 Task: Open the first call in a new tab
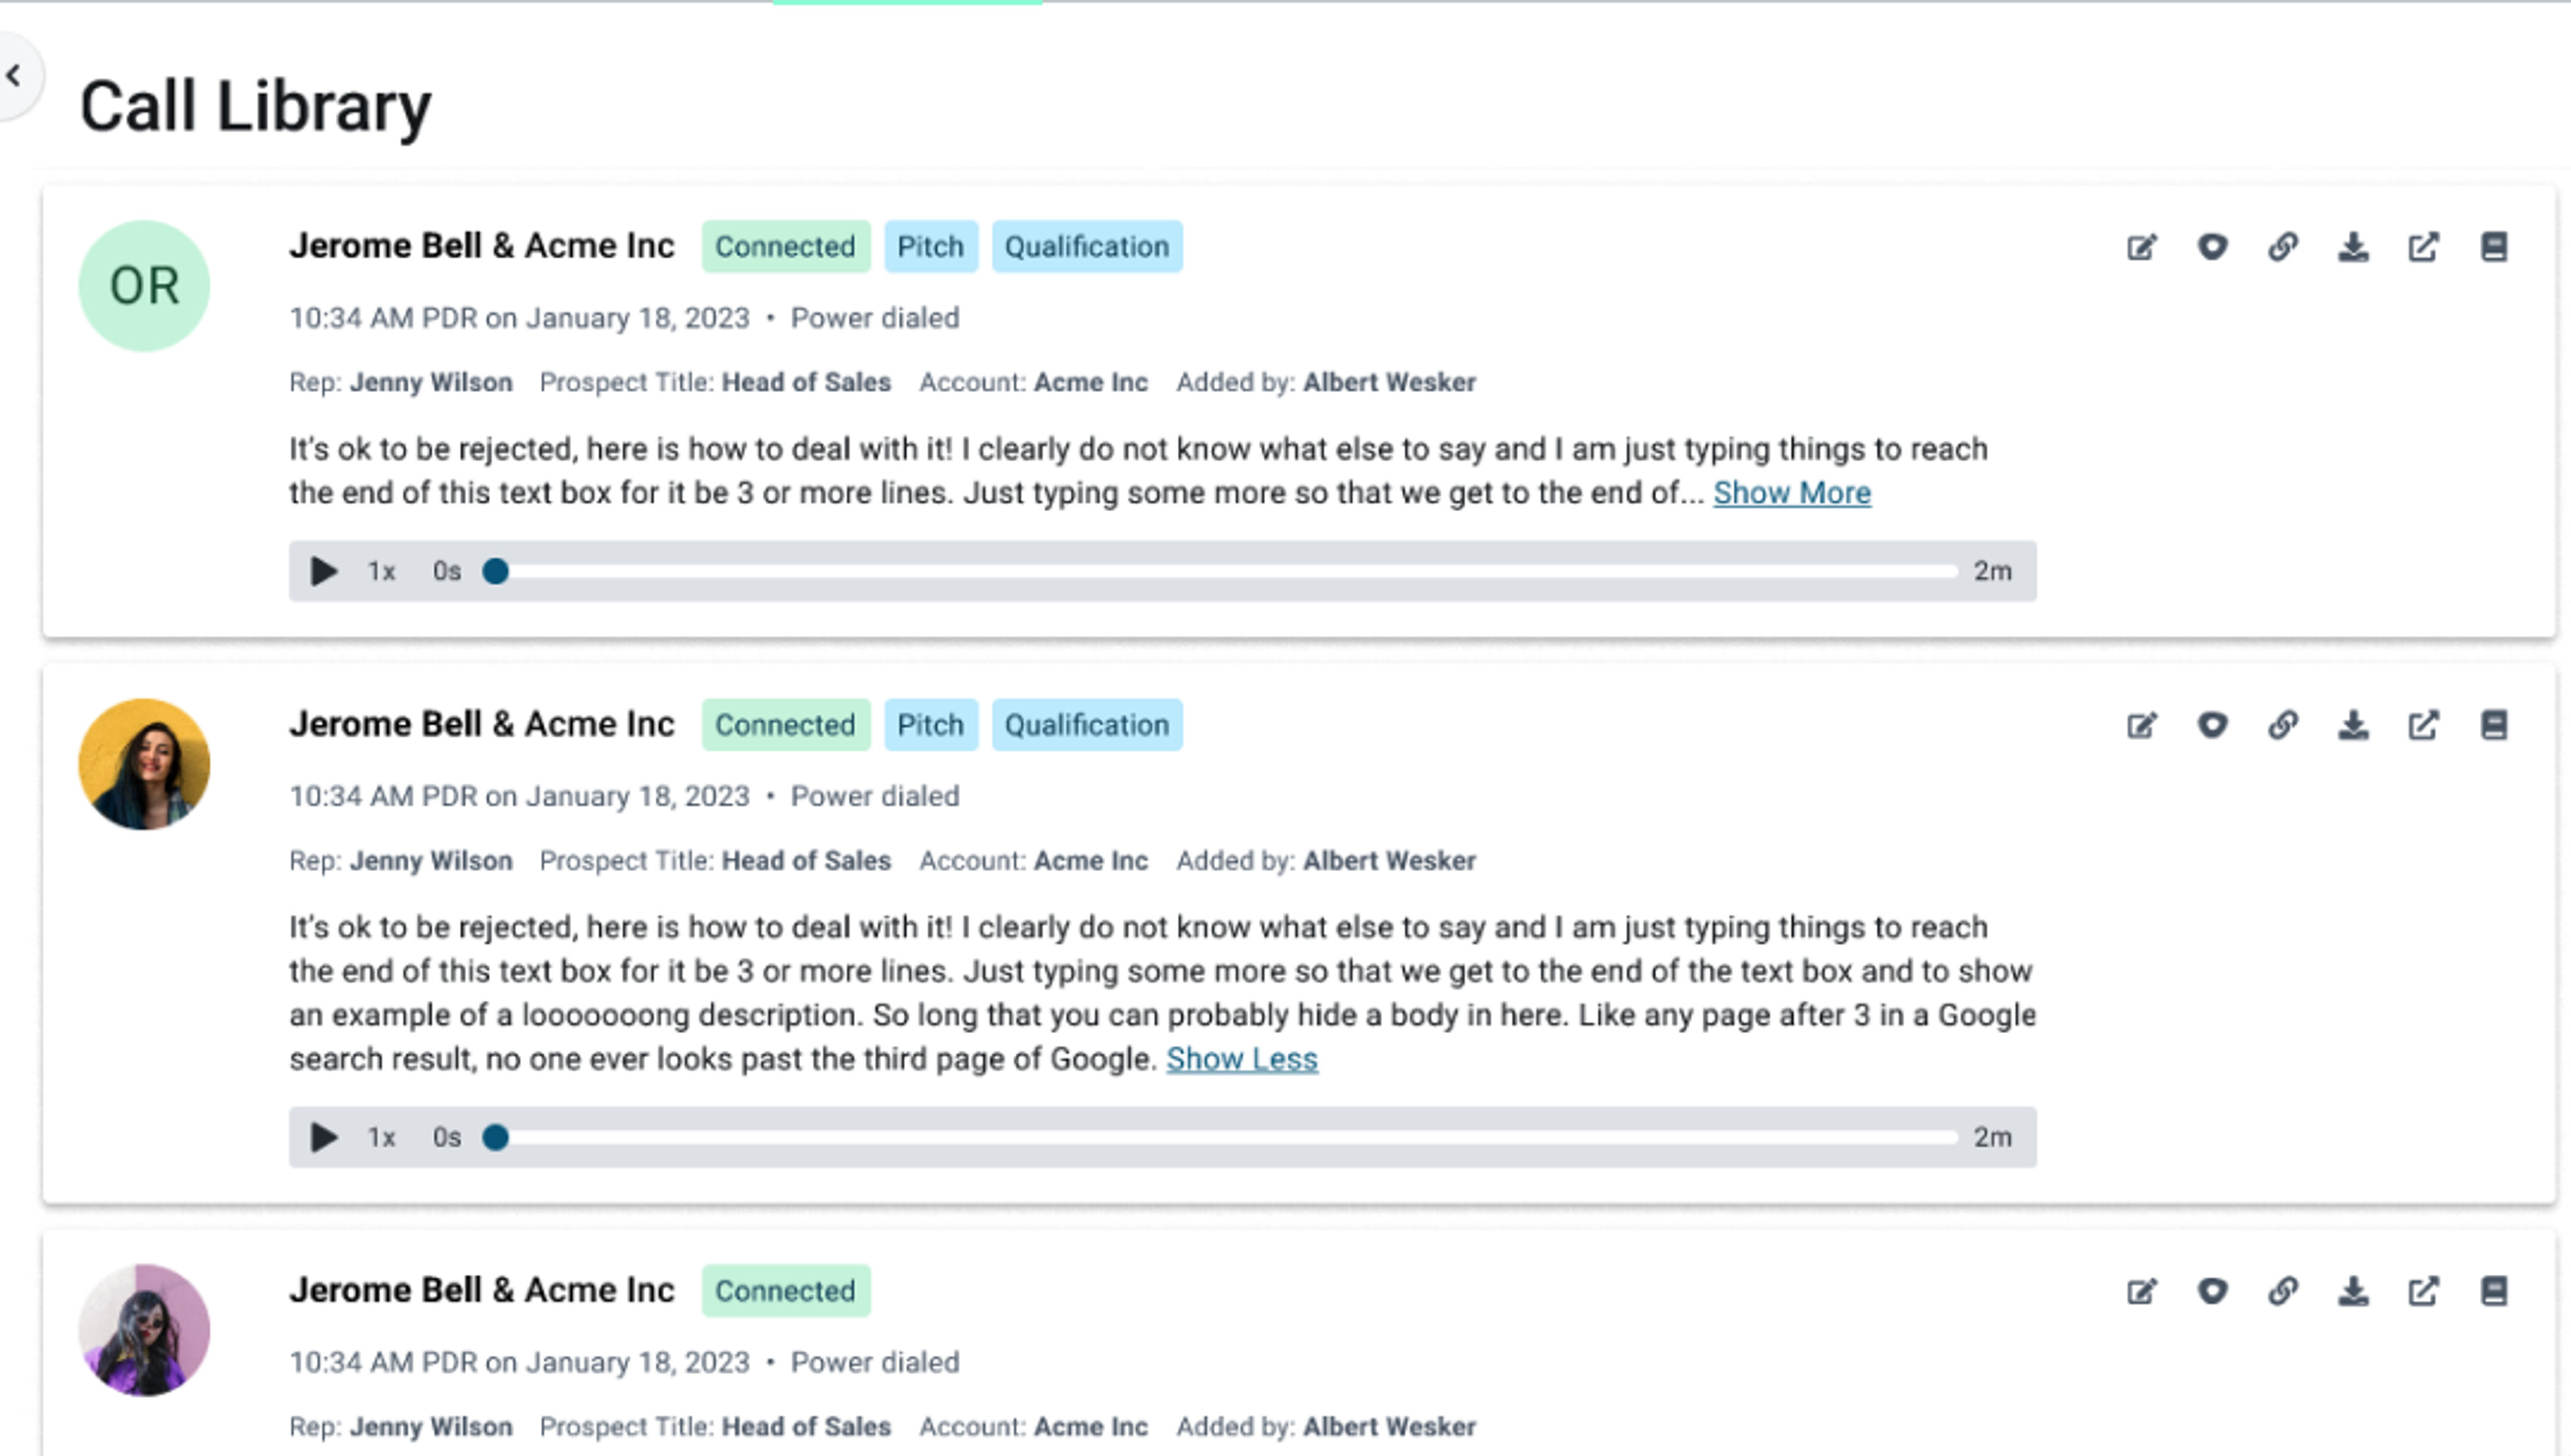pyautogui.click(x=2424, y=247)
